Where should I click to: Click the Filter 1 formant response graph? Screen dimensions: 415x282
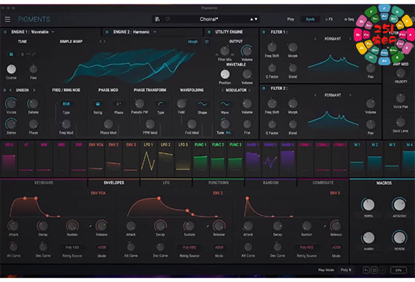(x=334, y=62)
